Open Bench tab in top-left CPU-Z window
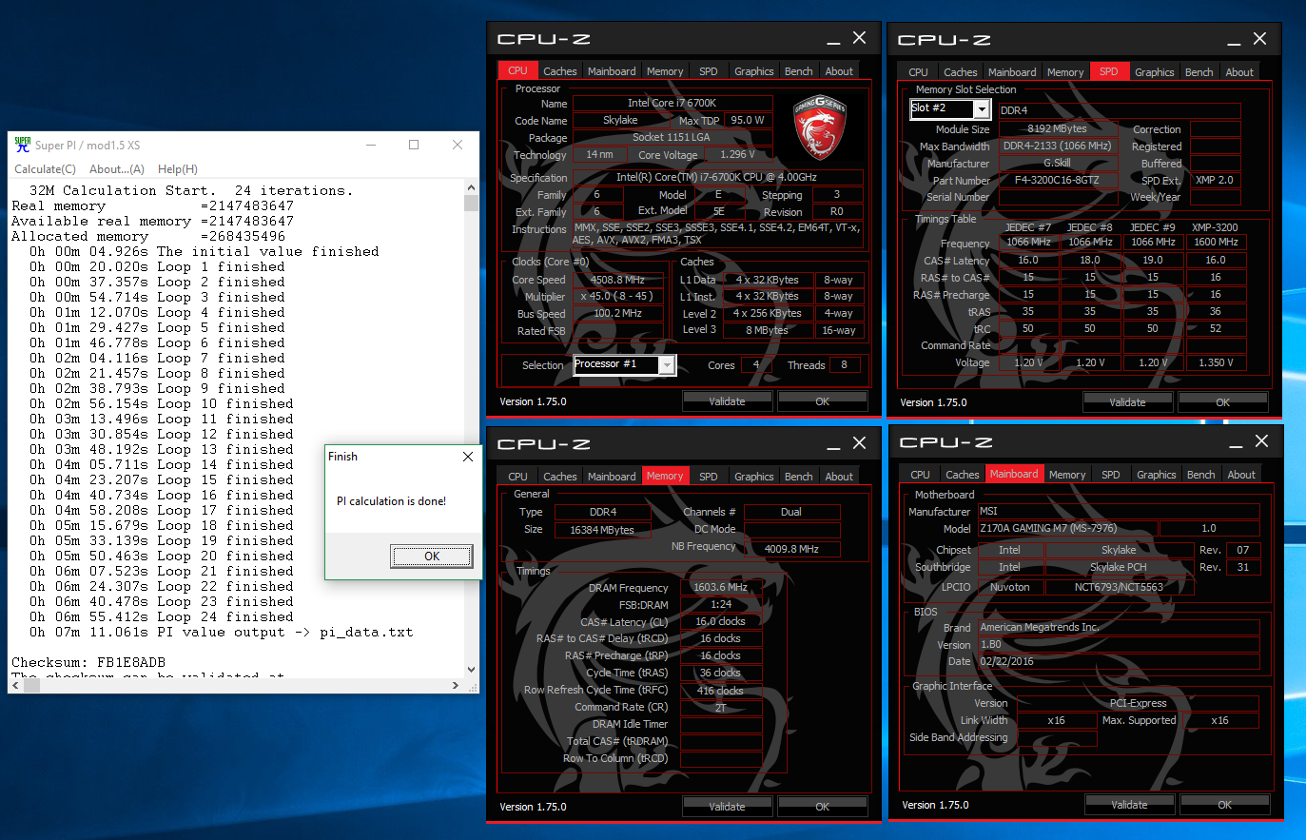1306x840 pixels. coord(798,71)
